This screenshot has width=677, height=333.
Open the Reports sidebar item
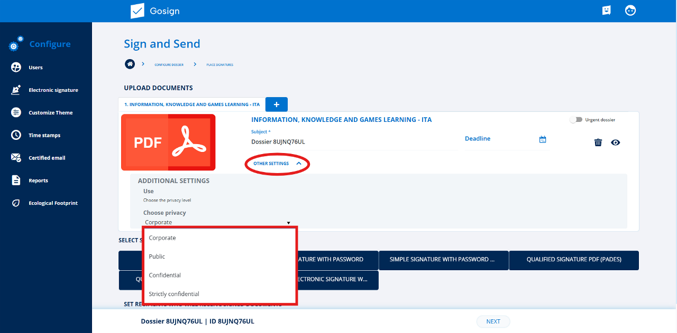pyautogui.click(x=38, y=180)
